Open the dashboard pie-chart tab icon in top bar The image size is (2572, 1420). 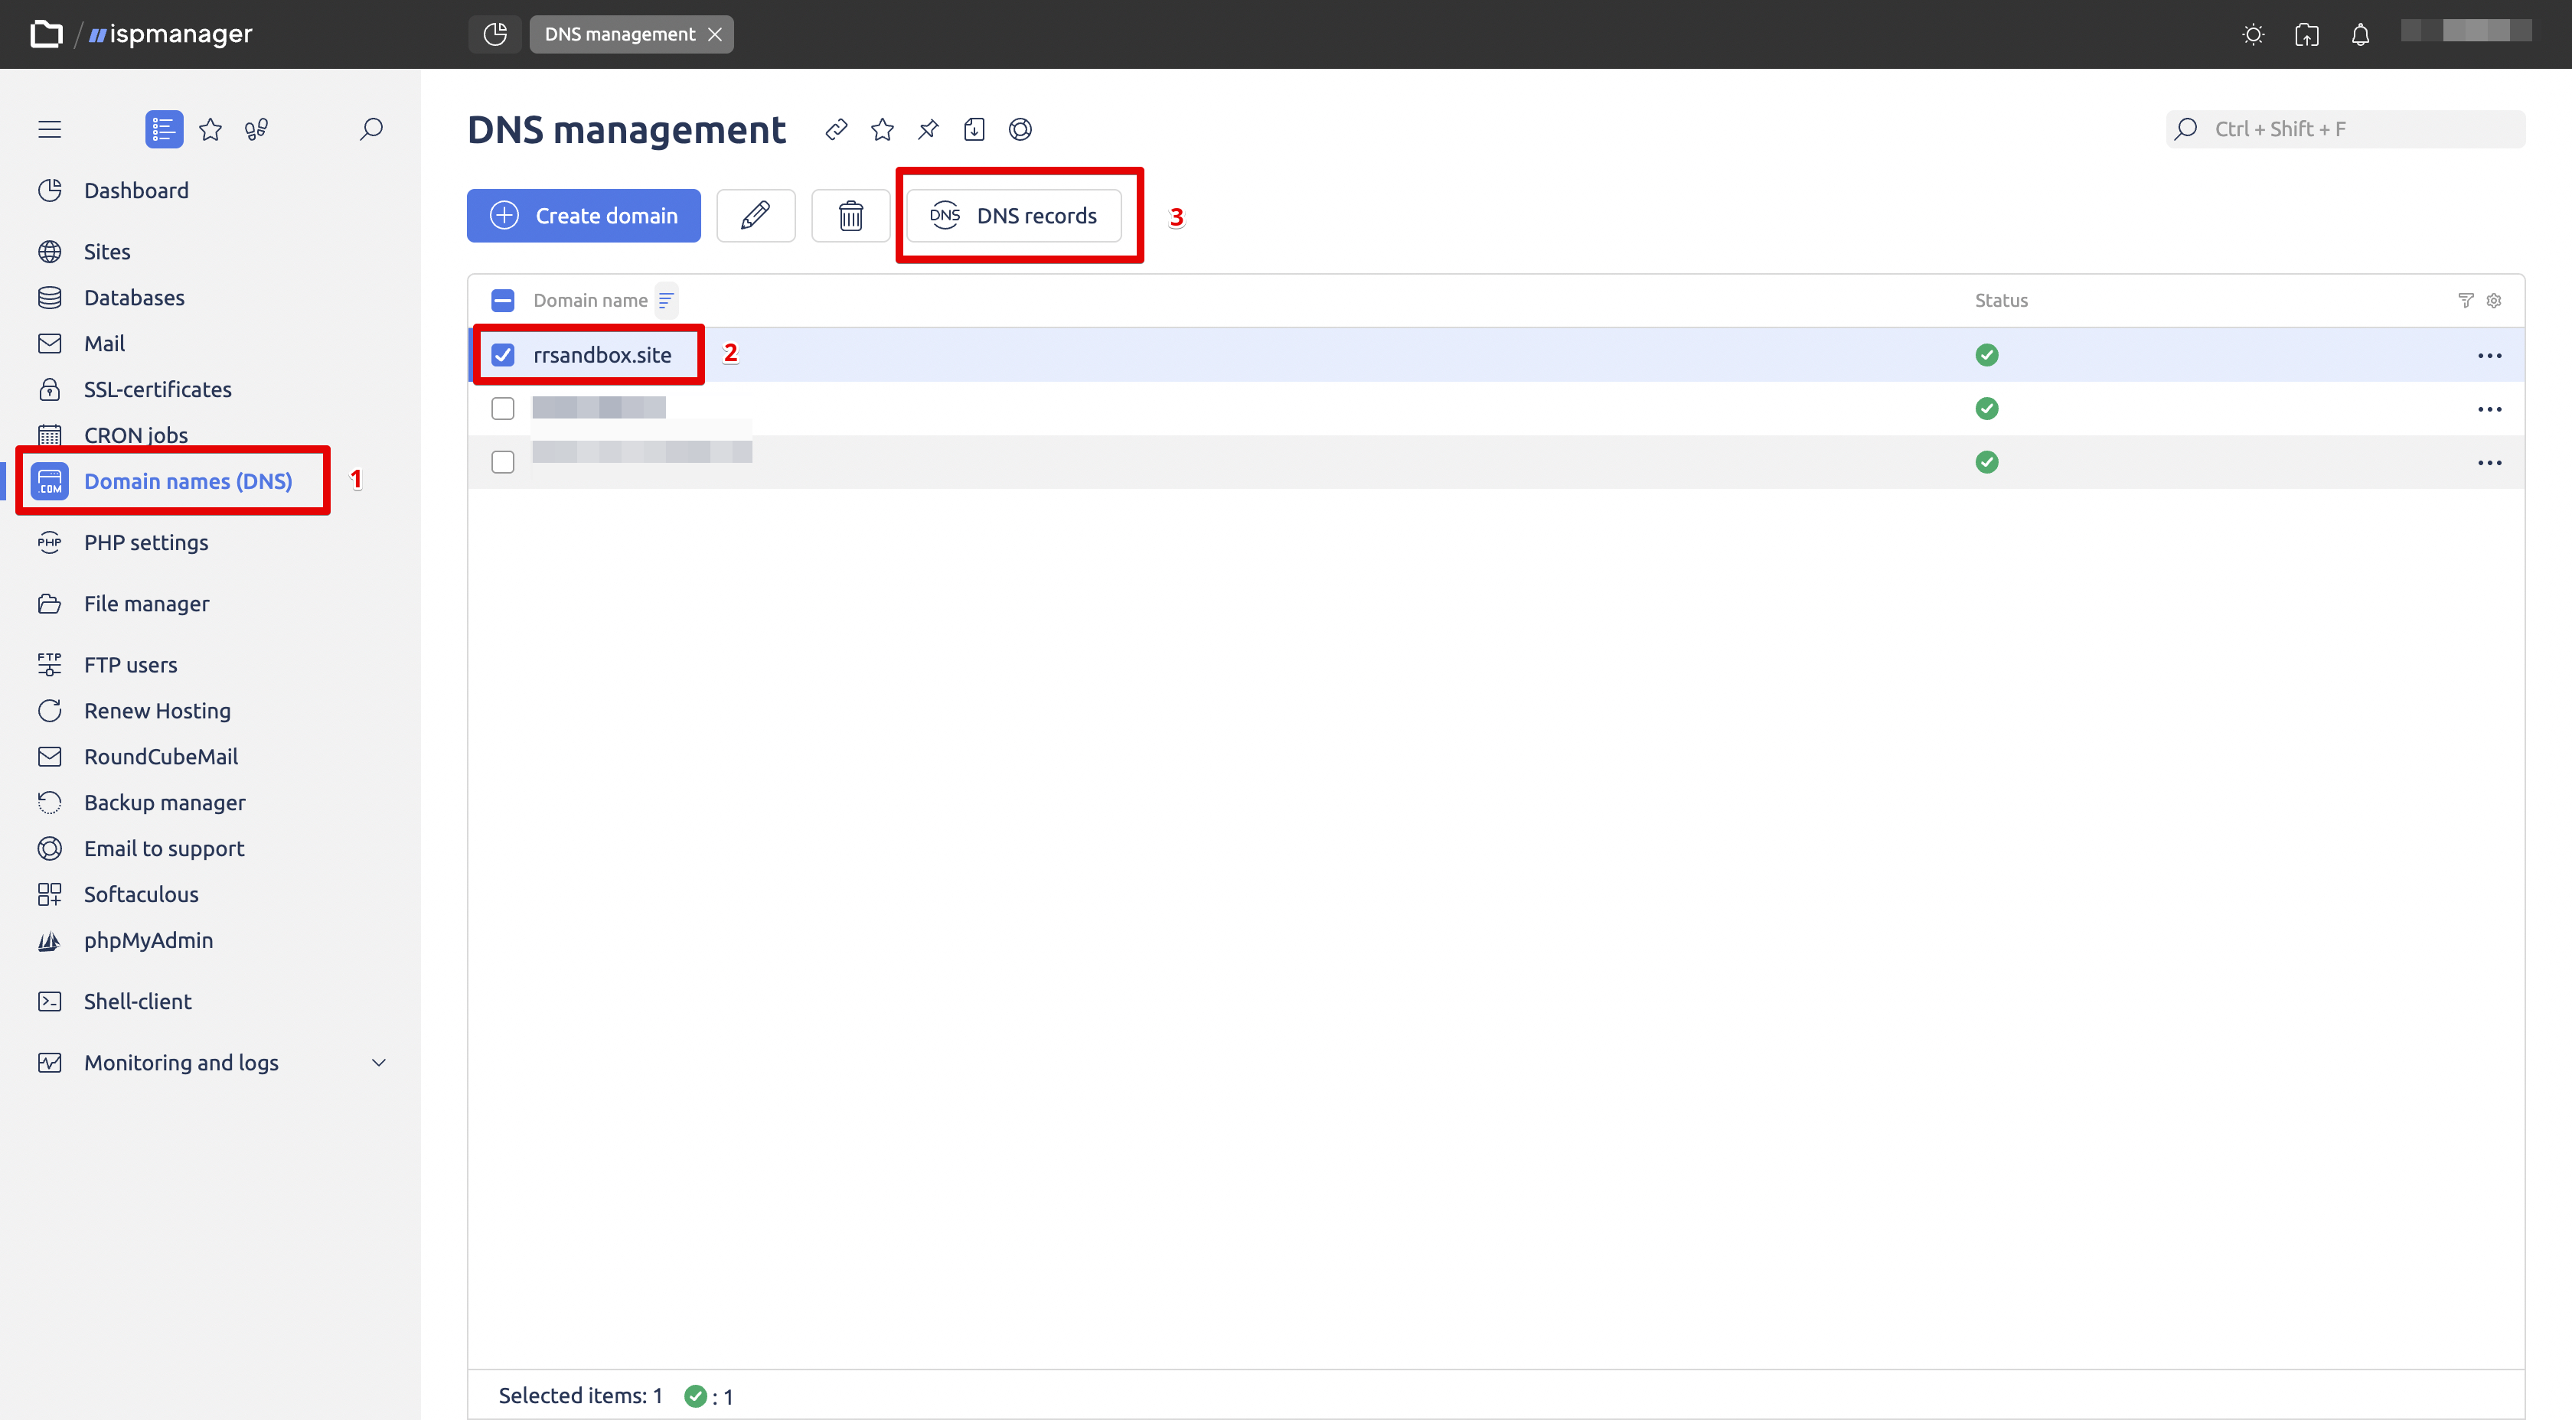tap(495, 34)
